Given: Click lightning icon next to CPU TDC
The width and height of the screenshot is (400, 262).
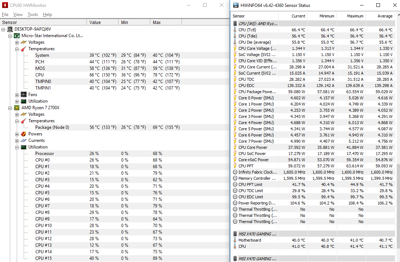Looking at the screenshot, I should coord(235,79).
